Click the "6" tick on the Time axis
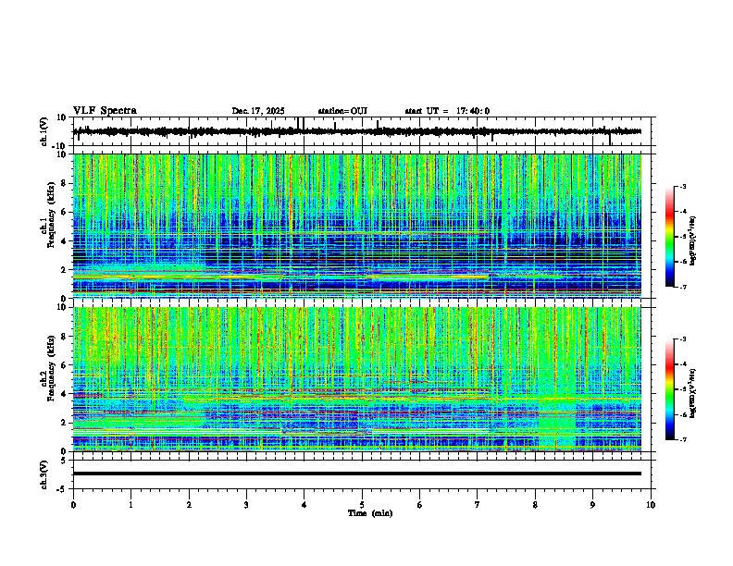733x566 pixels. (x=419, y=505)
